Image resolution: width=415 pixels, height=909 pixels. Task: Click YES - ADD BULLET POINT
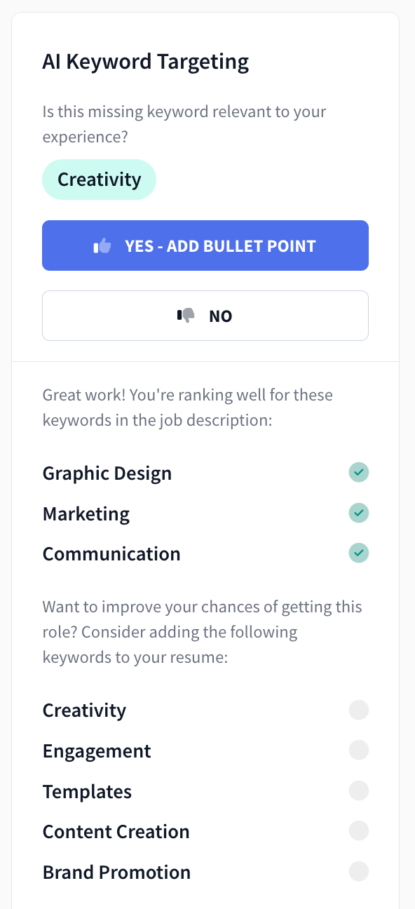coord(205,245)
